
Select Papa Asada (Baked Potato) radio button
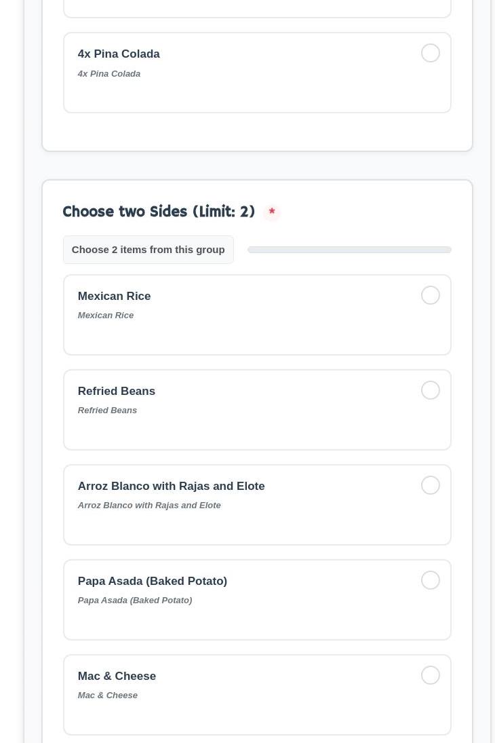[x=430, y=580]
